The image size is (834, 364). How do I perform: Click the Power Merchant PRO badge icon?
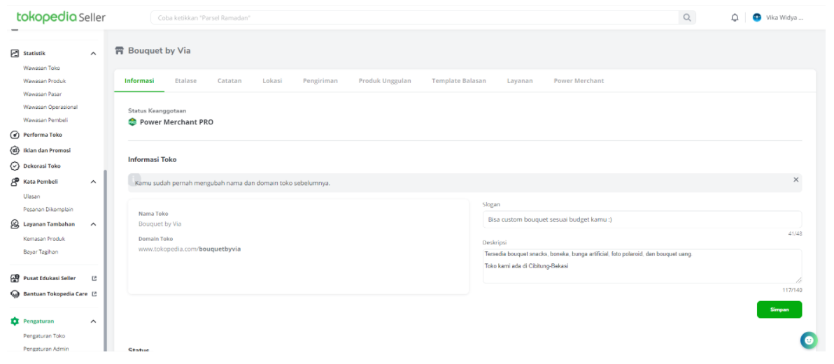pos(132,122)
